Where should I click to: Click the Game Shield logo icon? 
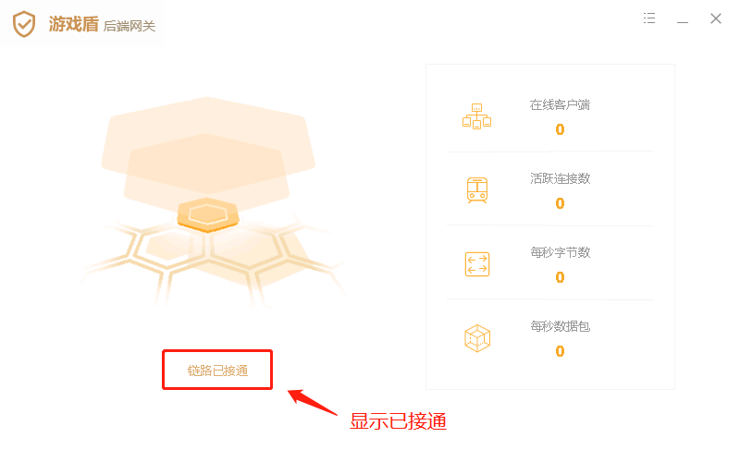click(24, 24)
